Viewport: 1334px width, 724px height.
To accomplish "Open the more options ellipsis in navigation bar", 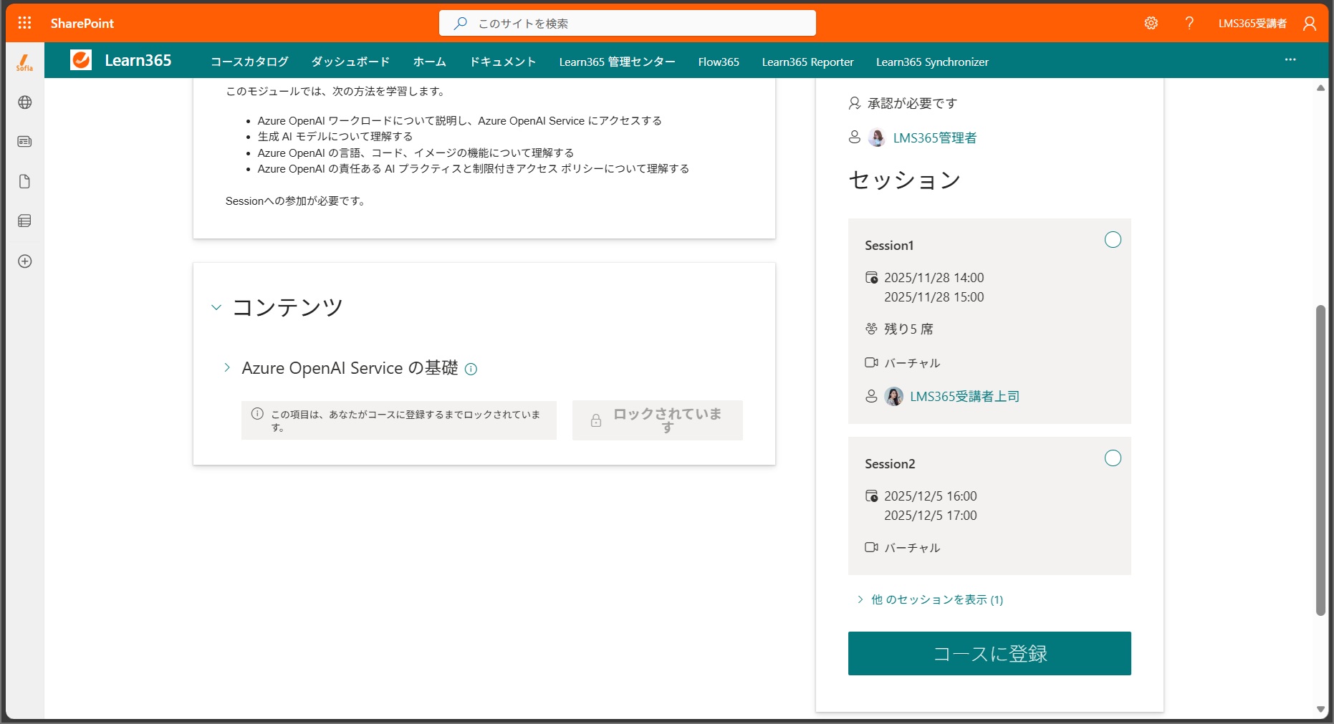I will tap(1290, 60).
